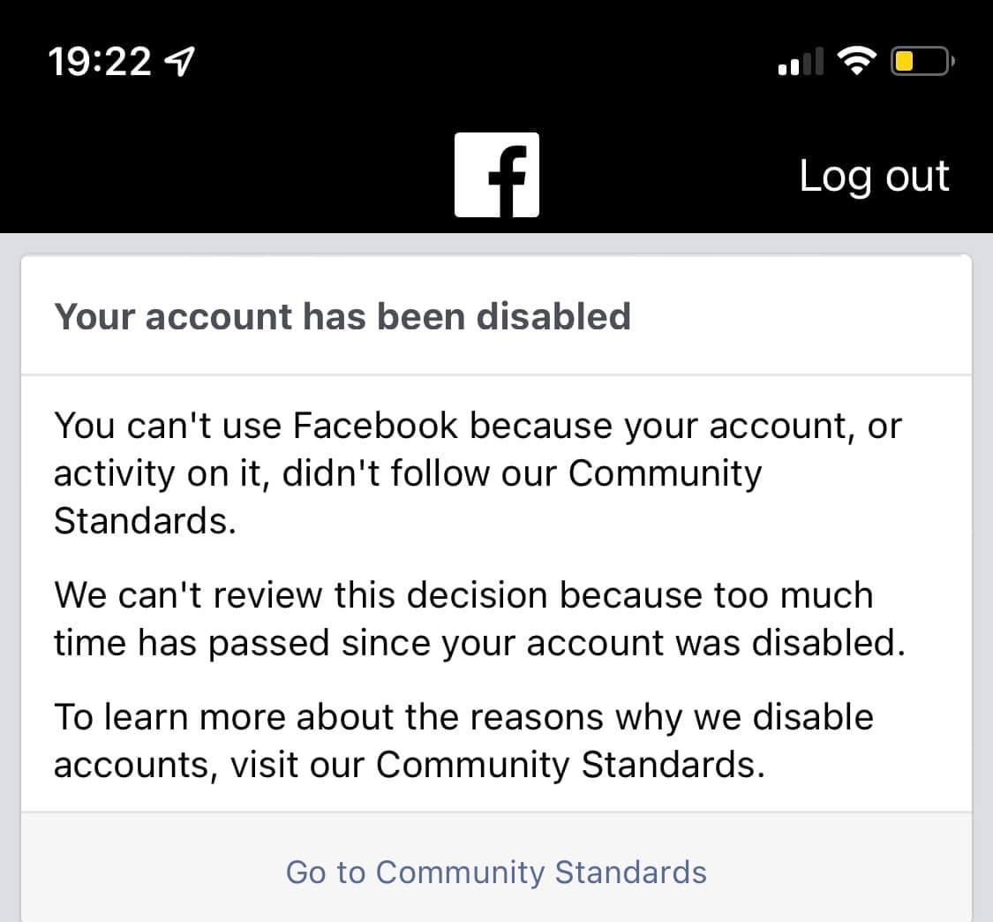Tap the empty header area right of the heading
993x922 pixels.
pyautogui.click(x=794, y=316)
